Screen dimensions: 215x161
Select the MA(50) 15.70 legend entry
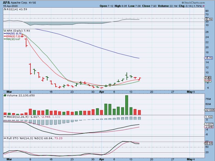(13, 33)
